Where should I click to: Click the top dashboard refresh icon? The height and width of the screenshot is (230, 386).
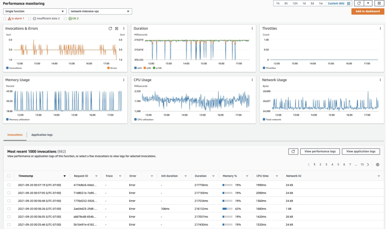[359, 3]
